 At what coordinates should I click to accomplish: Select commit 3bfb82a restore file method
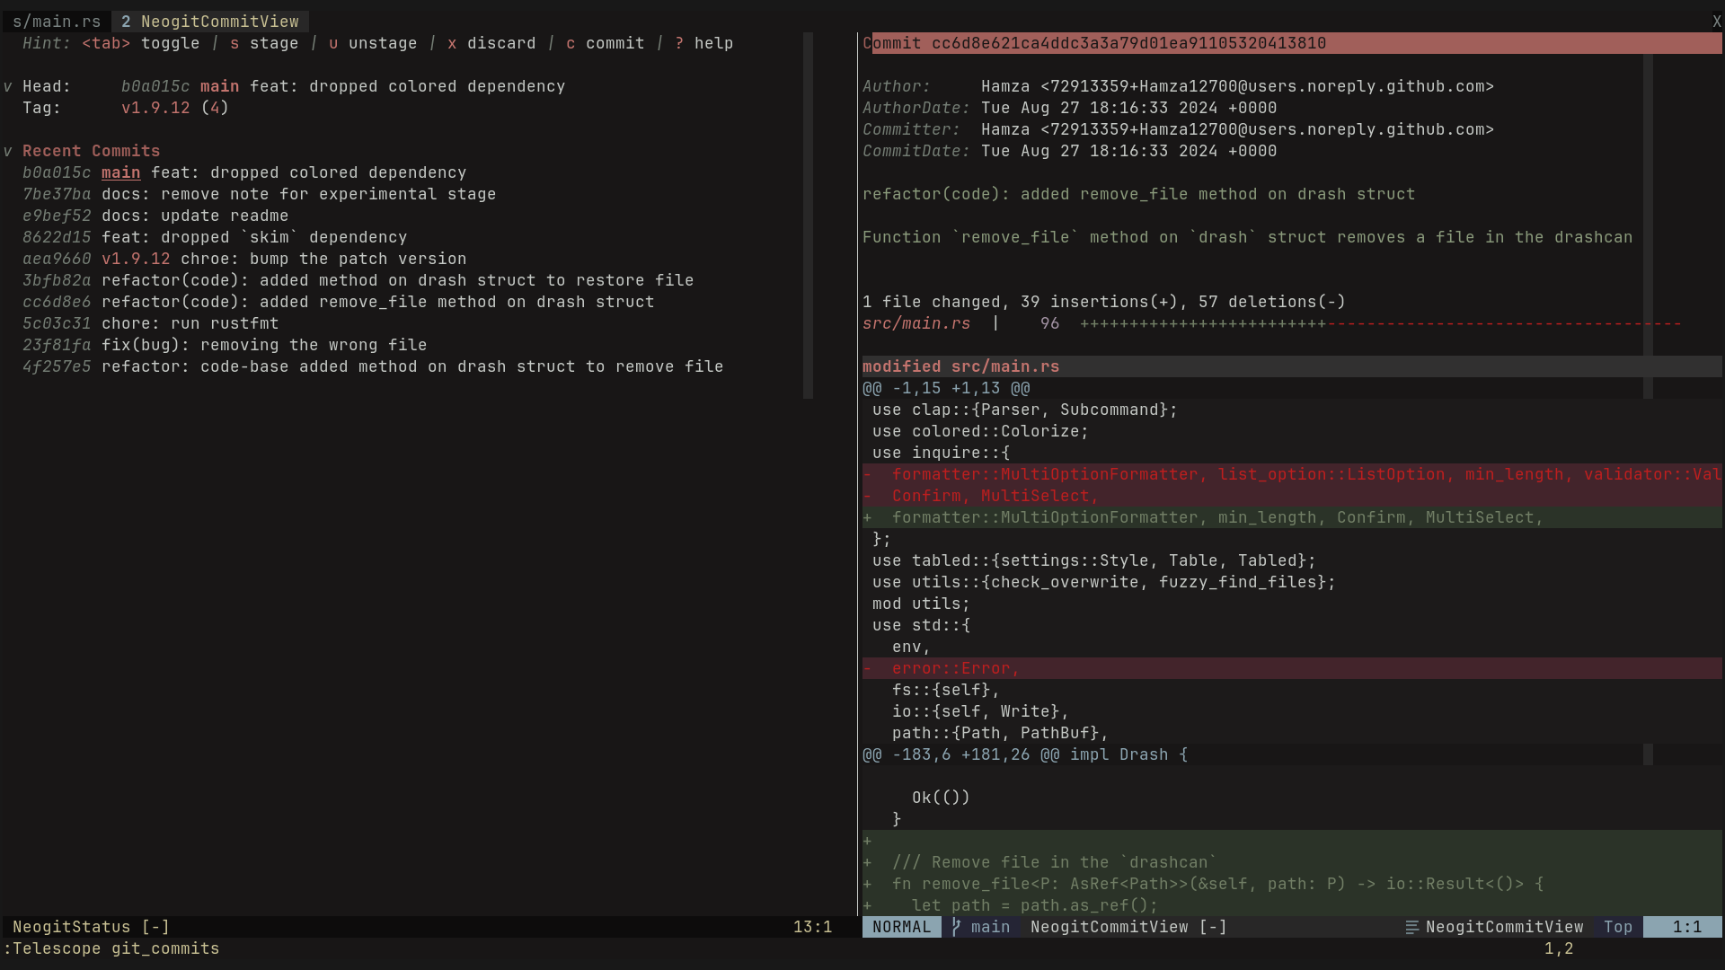[x=358, y=280]
